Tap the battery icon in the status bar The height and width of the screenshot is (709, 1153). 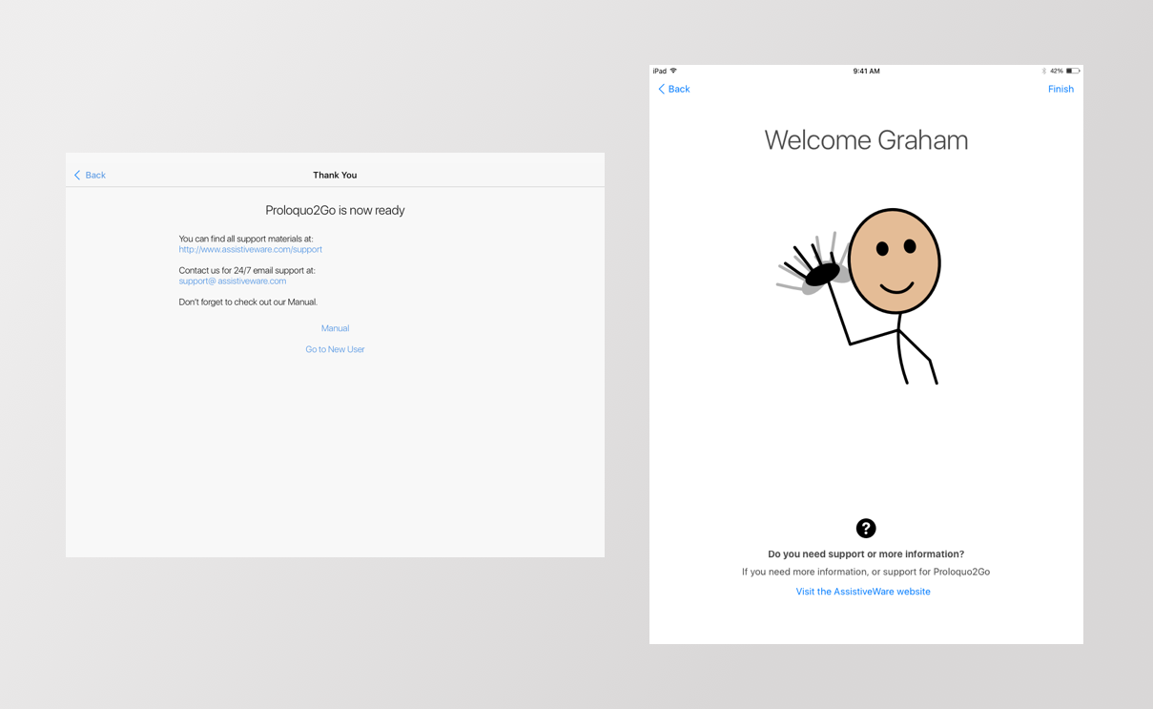tap(1076, 71)
